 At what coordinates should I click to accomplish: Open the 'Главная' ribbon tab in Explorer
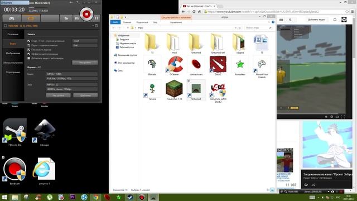click(x=127, y=22)
